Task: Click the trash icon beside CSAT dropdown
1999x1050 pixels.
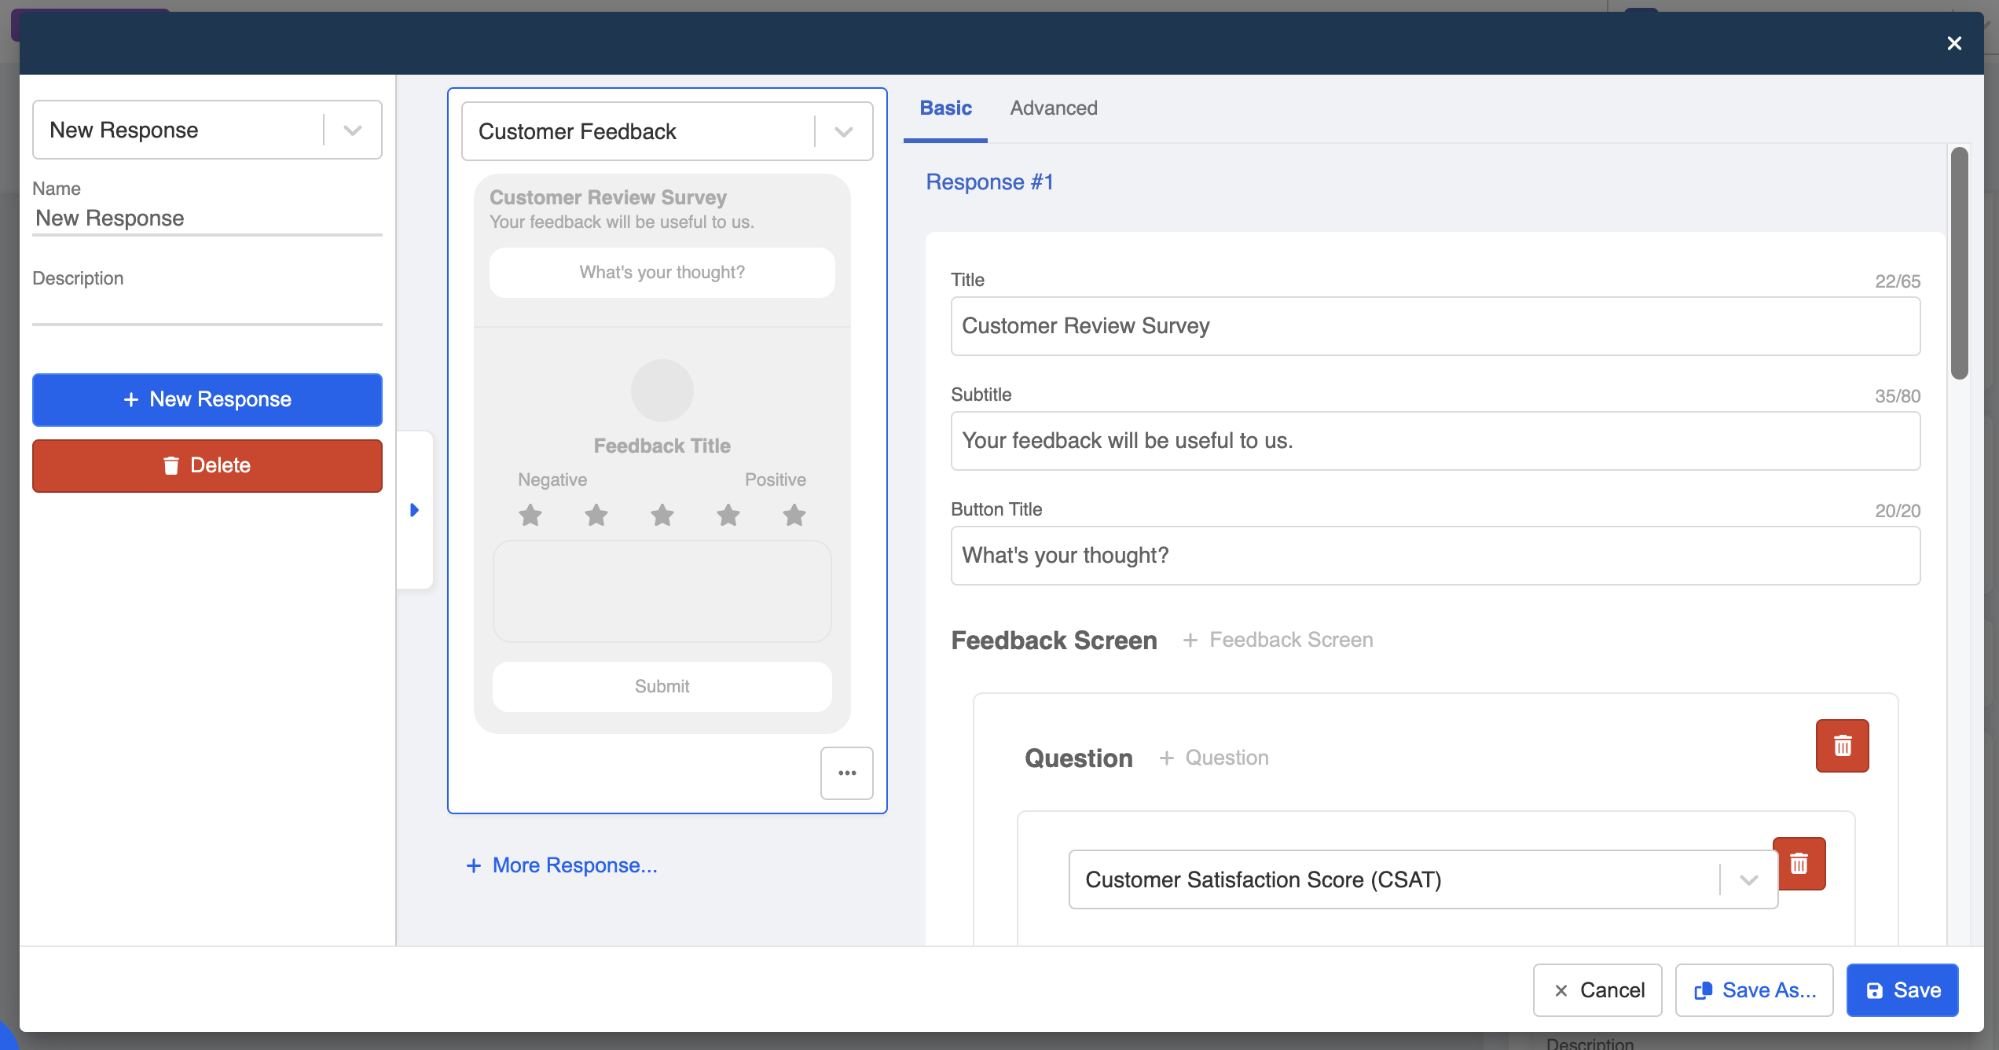Action: [x=1799, y=863]
